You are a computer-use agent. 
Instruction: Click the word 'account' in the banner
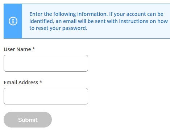click(136, 14)
